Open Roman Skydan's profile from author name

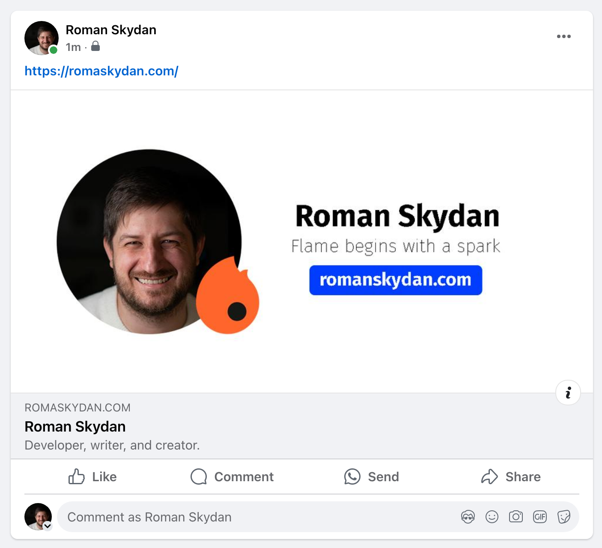[x=111, y=30]
